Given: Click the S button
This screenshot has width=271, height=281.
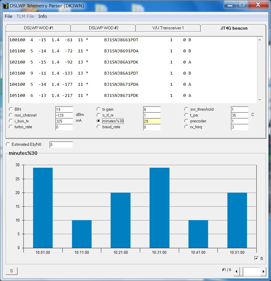Looking at the screenshot, I should pos(11,271).
